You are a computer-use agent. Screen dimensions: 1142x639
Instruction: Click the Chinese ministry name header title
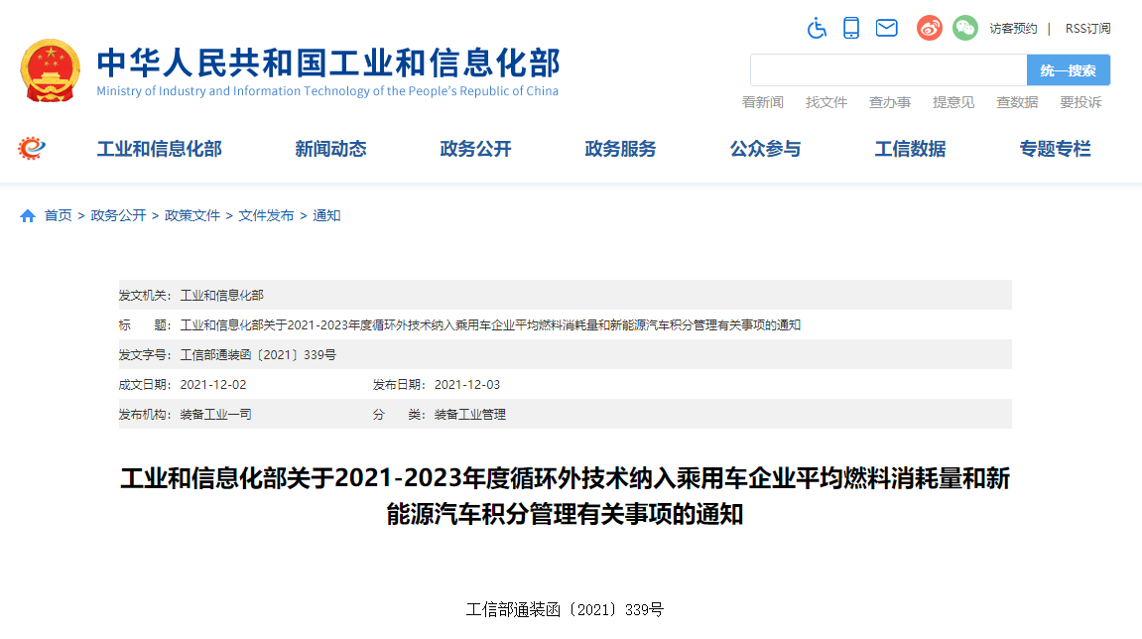point(328,63)
